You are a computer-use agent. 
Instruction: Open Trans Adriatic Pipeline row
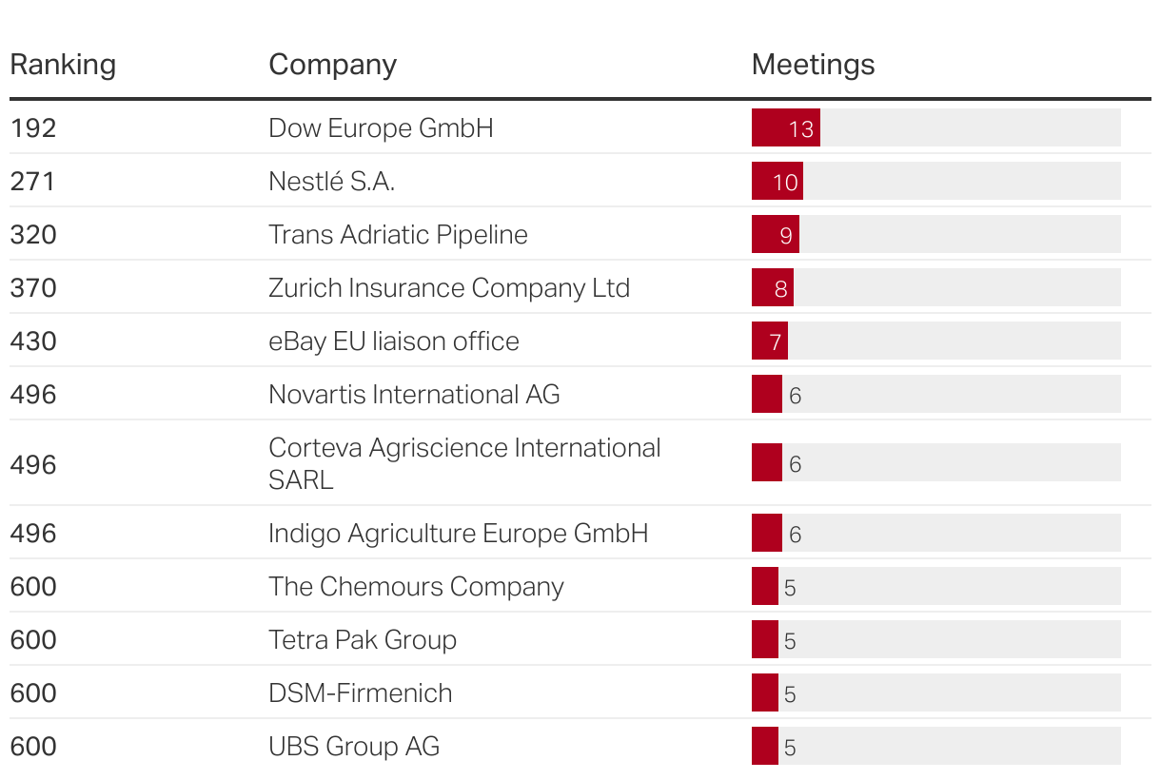[398, 234]
